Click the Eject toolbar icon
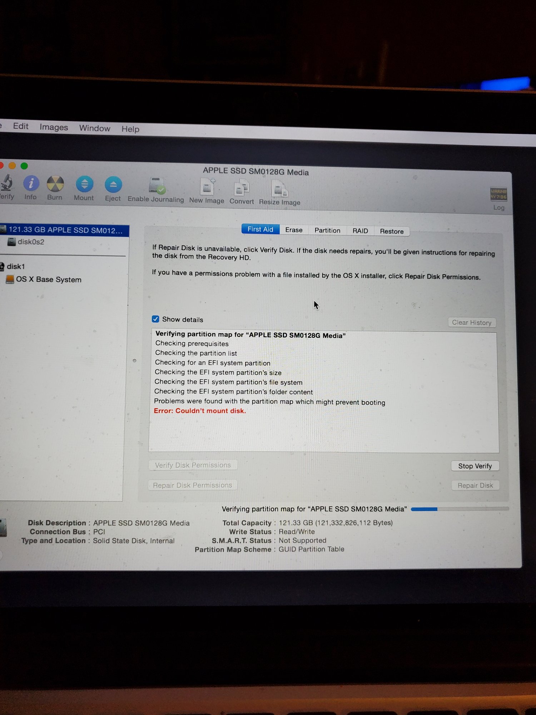The image size is (536, 715). pyautogui.click(x=113, y=185)
